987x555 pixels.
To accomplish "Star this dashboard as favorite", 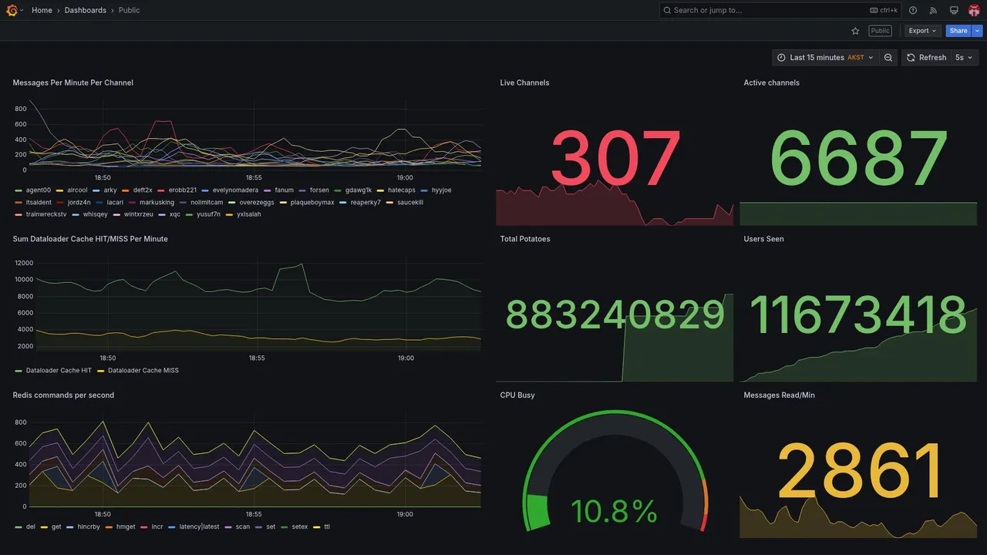I will 855,31.
